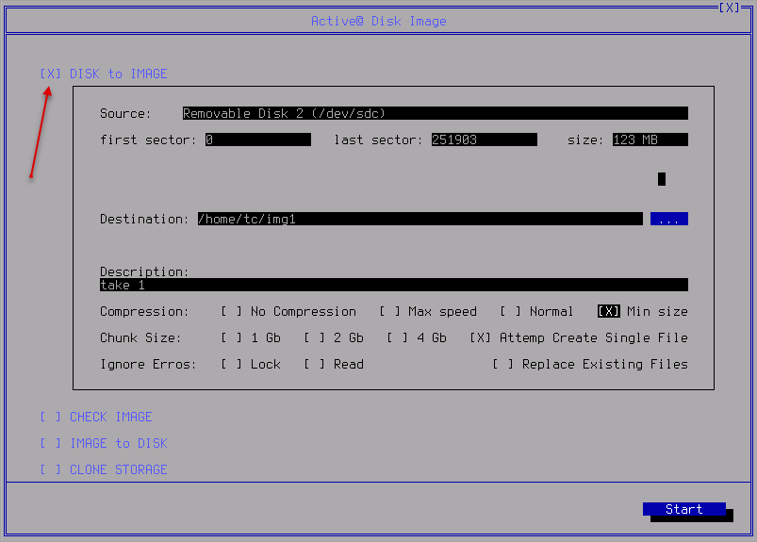Close the Active@ Disk Image window
The width and height of the screenshot is (757, 542).
pos(729,8)
